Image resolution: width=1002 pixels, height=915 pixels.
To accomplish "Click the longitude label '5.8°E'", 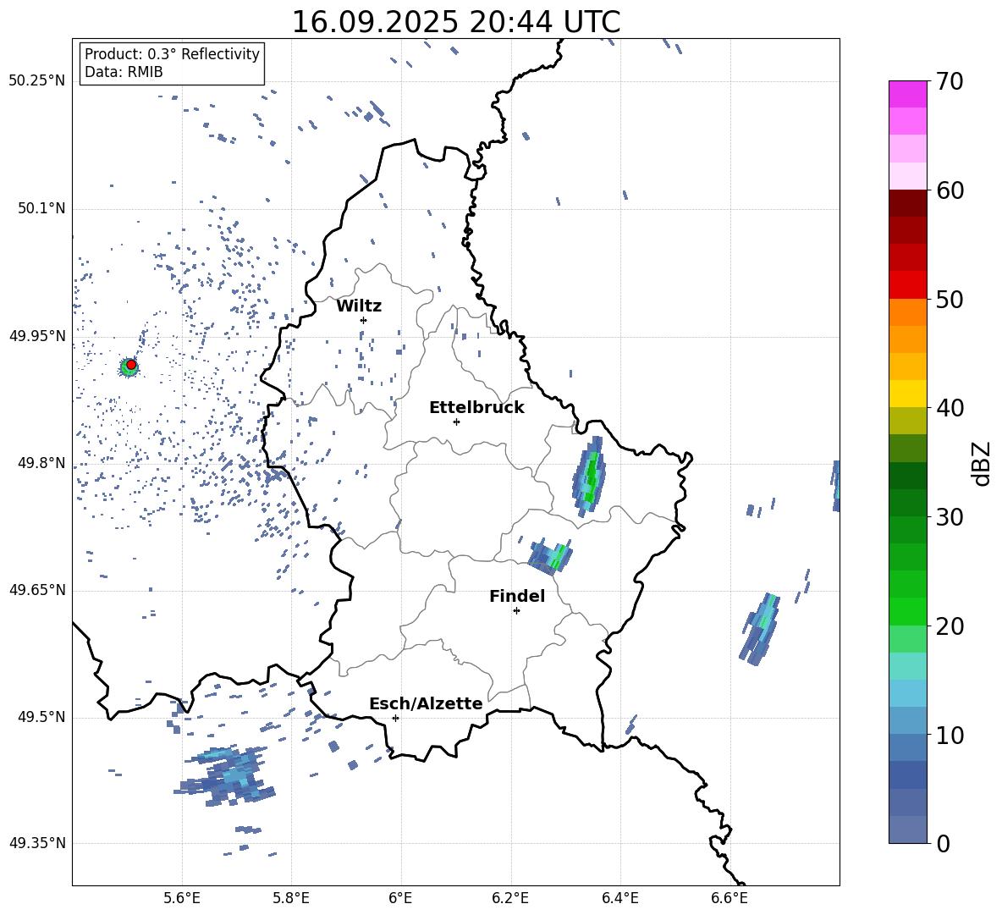I will pyautogui.click(x=291, y=899).
